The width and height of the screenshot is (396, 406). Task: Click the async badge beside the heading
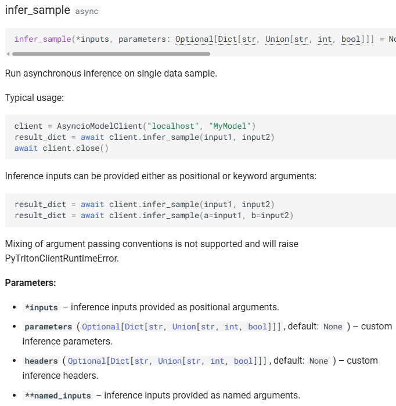(x=87, y=12)
